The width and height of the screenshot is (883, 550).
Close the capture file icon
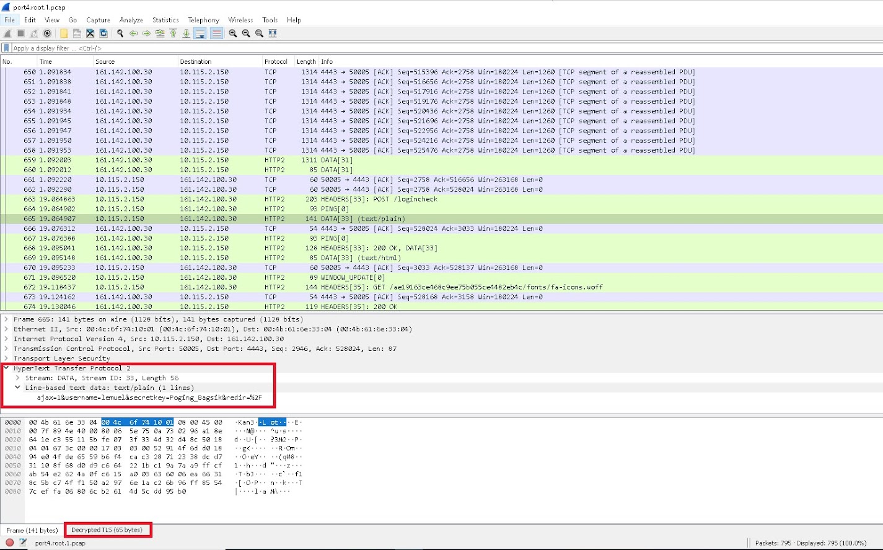(x=90, y=33)
